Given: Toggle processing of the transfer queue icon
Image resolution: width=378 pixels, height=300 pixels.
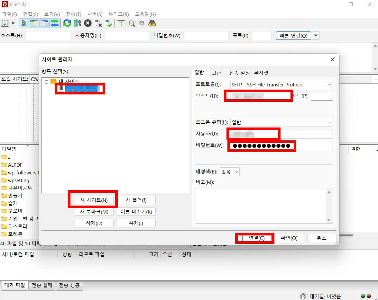Looking at the screenshot, I should click(78, 23).
